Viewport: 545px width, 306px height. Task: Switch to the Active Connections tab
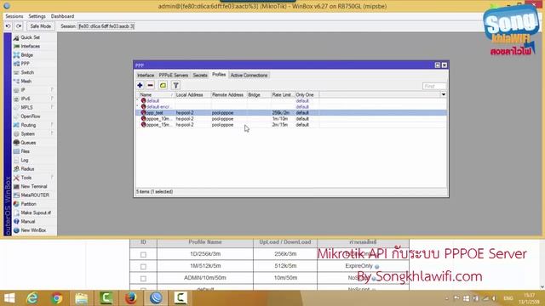click(250, 76)
